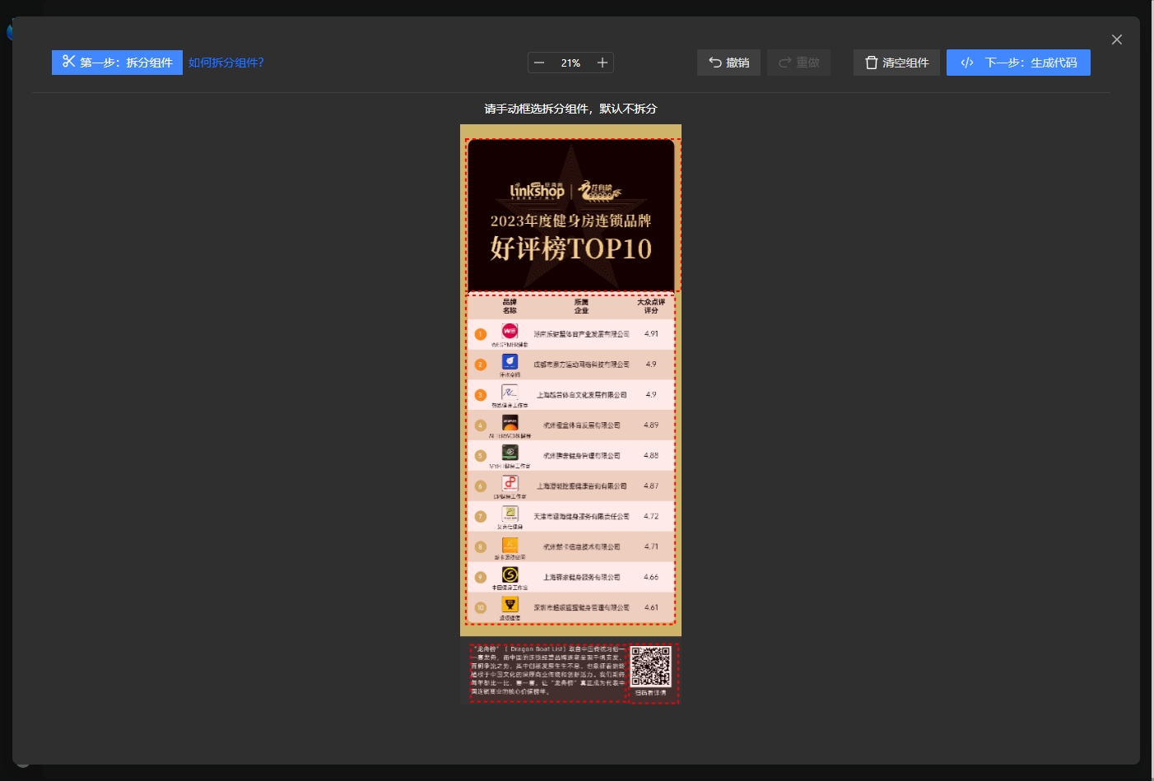
Task: Click the rank 9 number badge
Action: 481,577
